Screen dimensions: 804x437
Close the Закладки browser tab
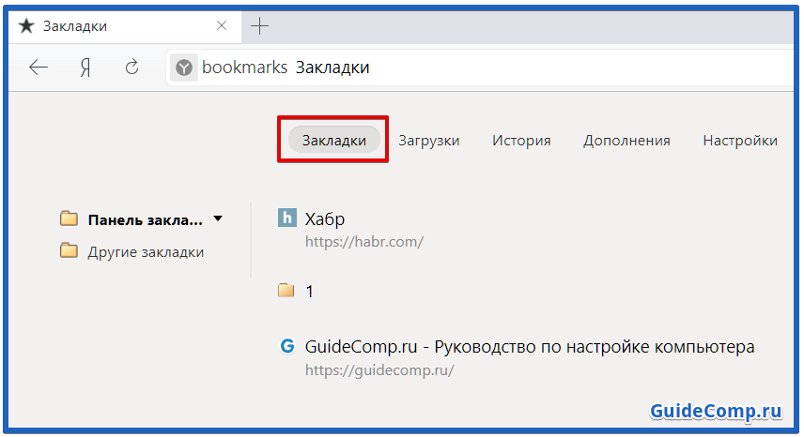coord(222,25)
